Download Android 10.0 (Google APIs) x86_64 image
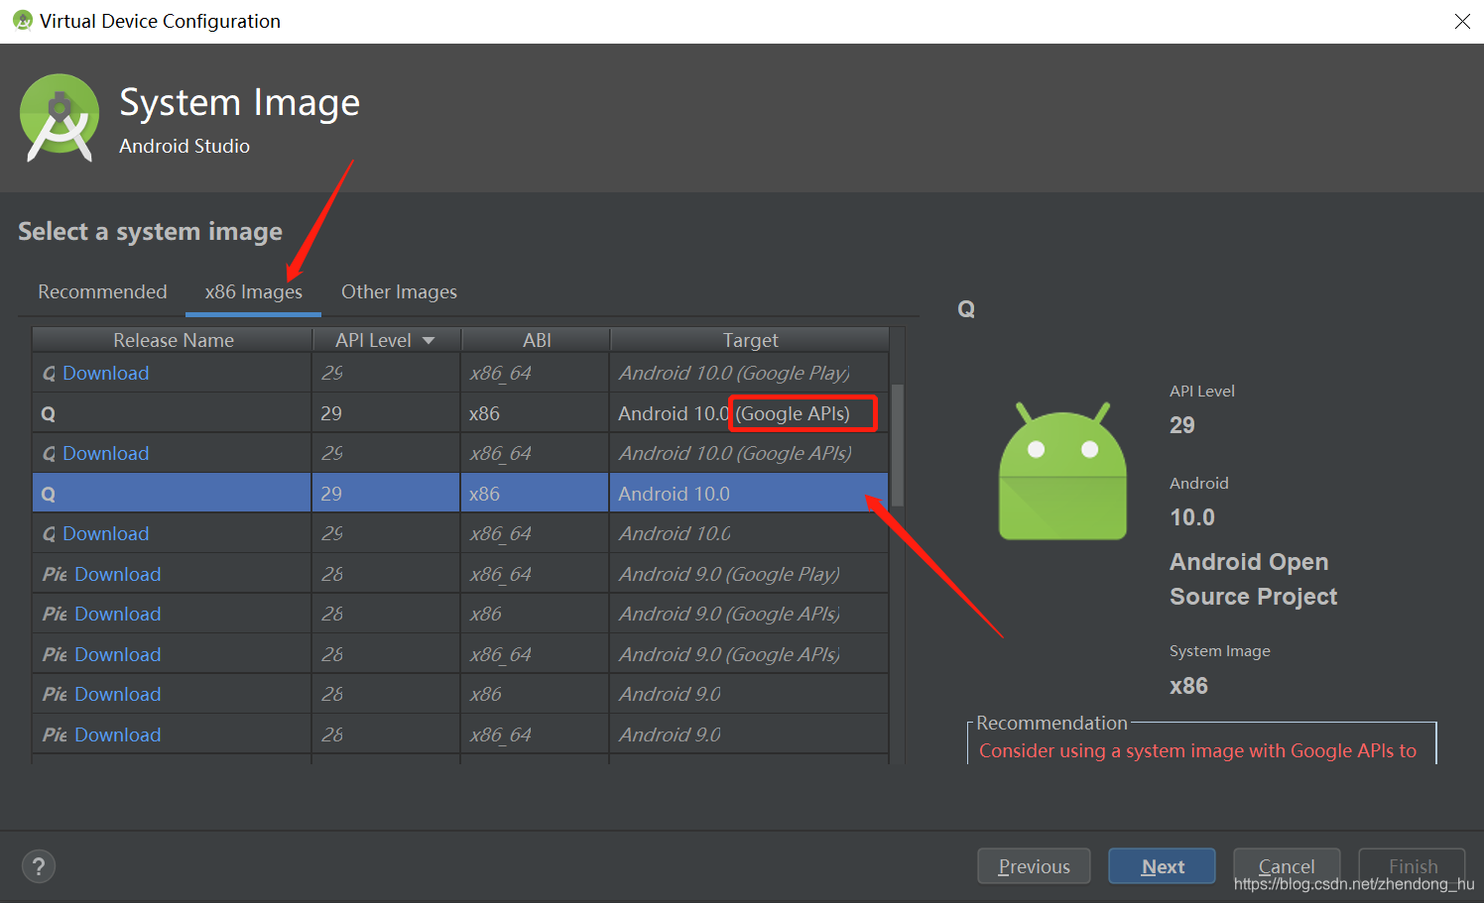 coord(105,453)
